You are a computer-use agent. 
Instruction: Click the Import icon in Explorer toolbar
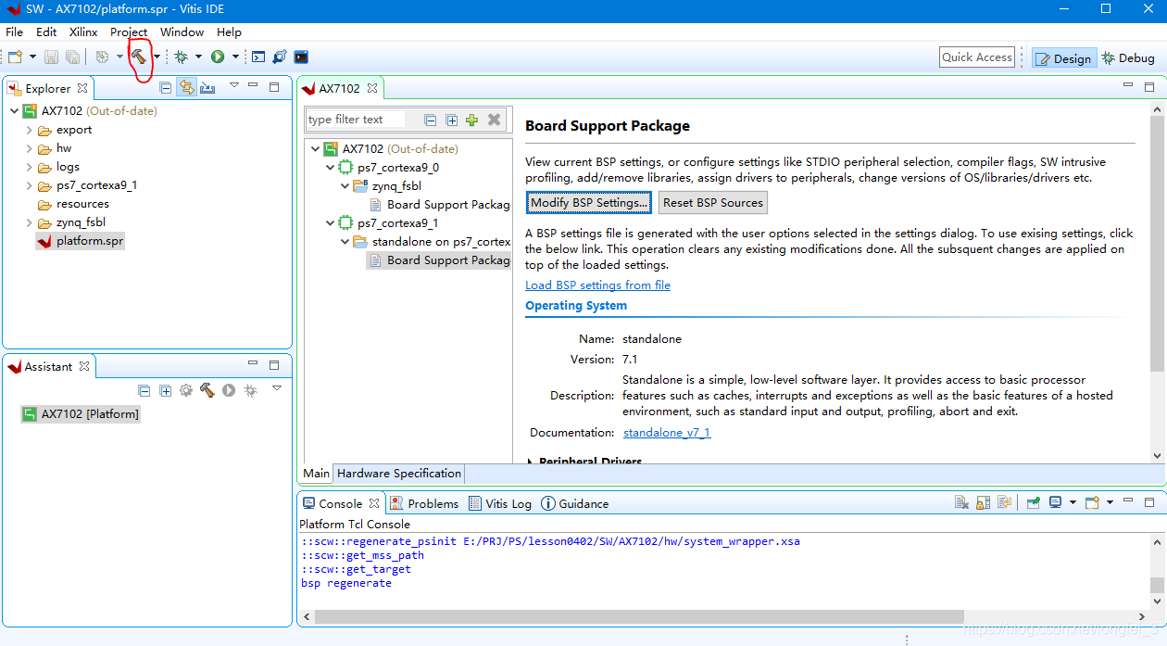click(x=207, y=87)
